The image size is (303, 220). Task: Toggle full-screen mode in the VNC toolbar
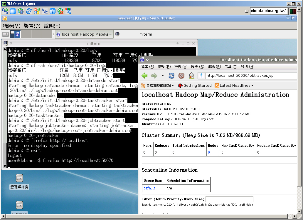13,11
